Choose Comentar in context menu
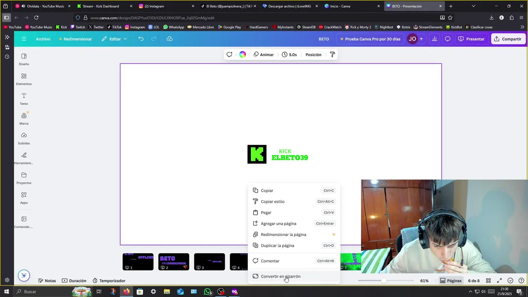 (294, 261)
